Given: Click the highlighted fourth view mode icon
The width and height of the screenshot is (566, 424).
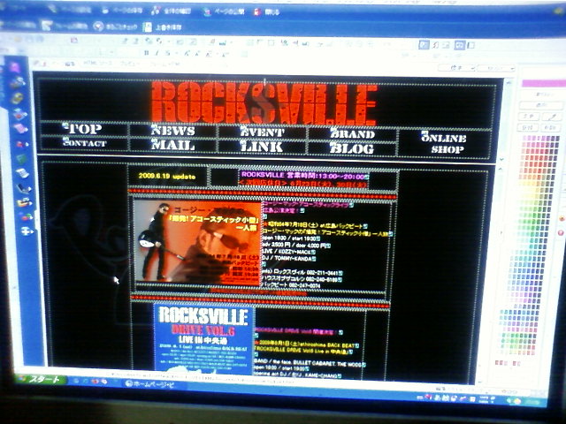Looking at the screenshot, I should 459,45.
